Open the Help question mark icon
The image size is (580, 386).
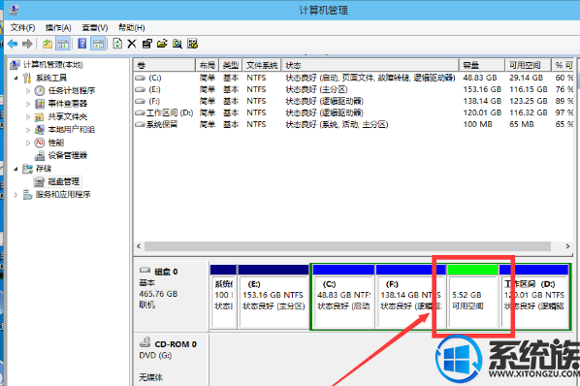click(82, 44)
